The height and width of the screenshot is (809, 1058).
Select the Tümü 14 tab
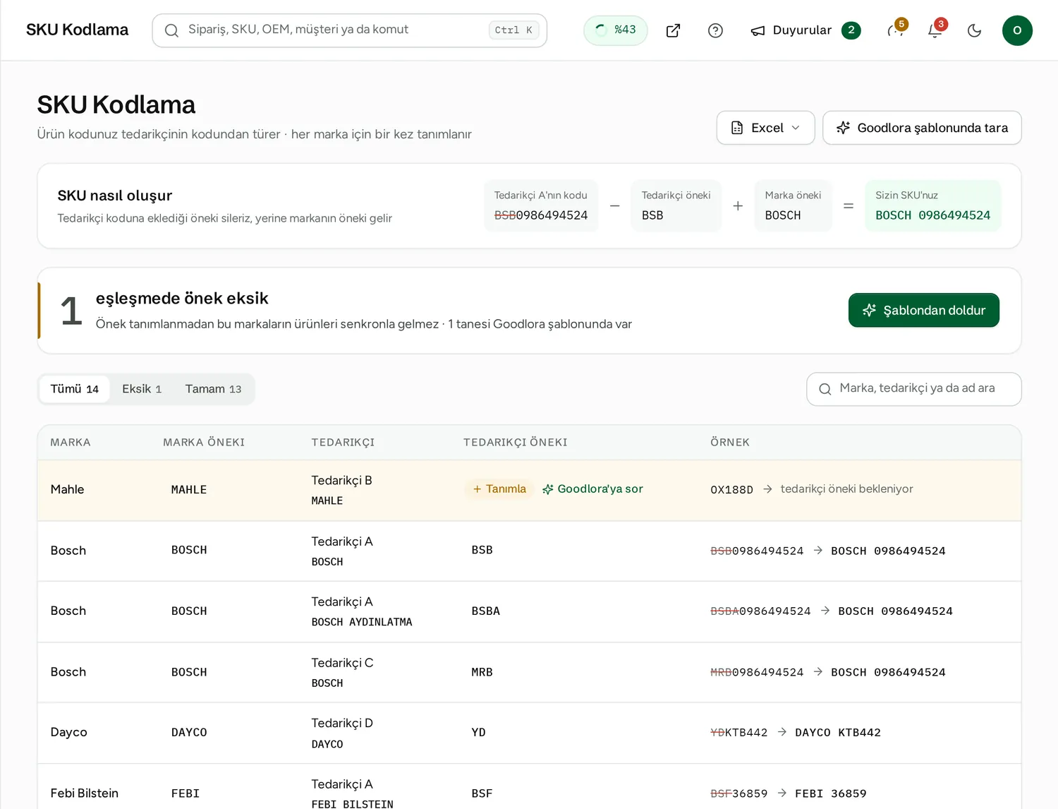75,389
